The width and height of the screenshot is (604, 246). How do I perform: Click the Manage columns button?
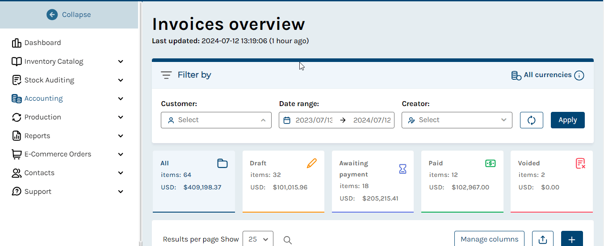pyautogui.click(x=490, y=239)
